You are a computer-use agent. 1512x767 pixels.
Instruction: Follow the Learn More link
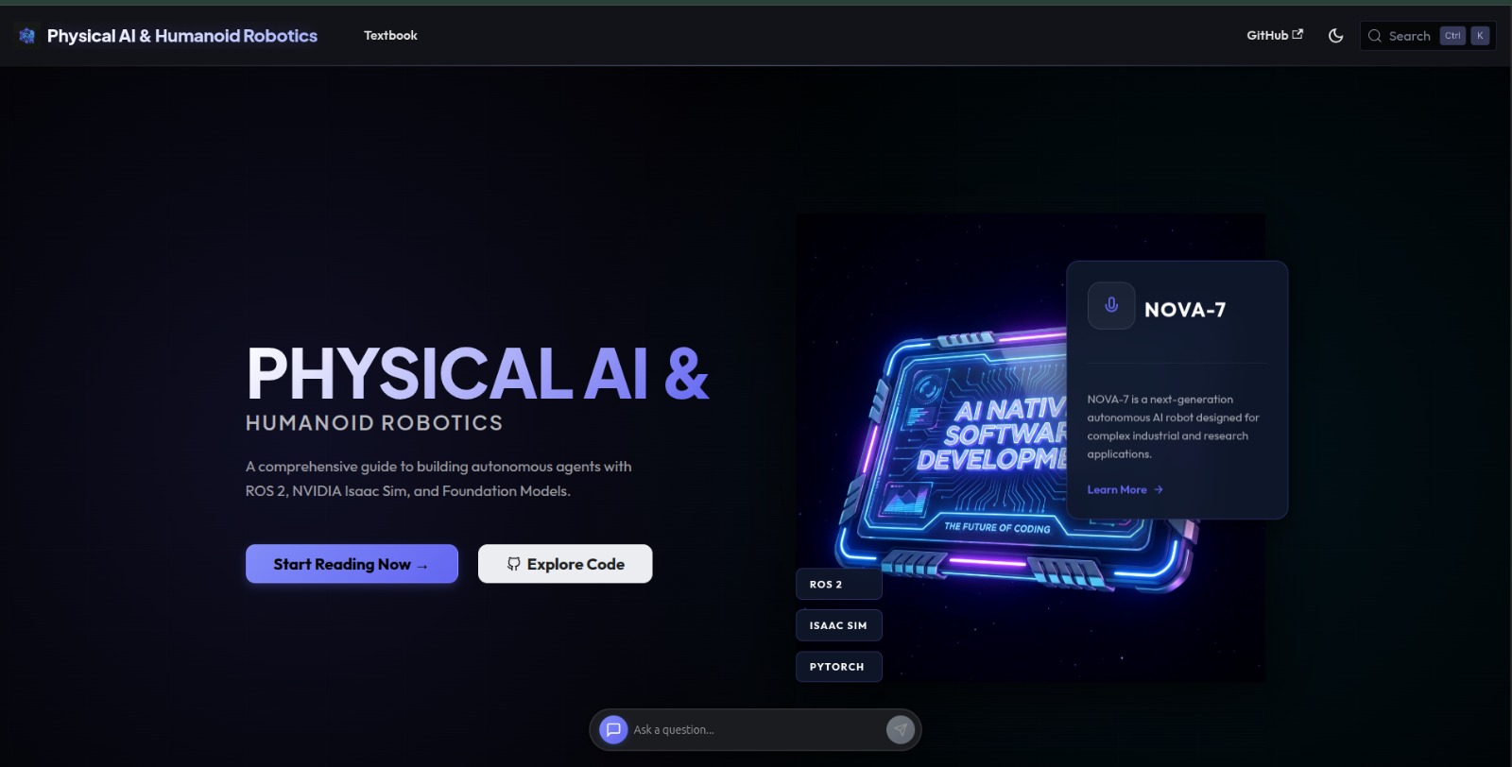1116,489
